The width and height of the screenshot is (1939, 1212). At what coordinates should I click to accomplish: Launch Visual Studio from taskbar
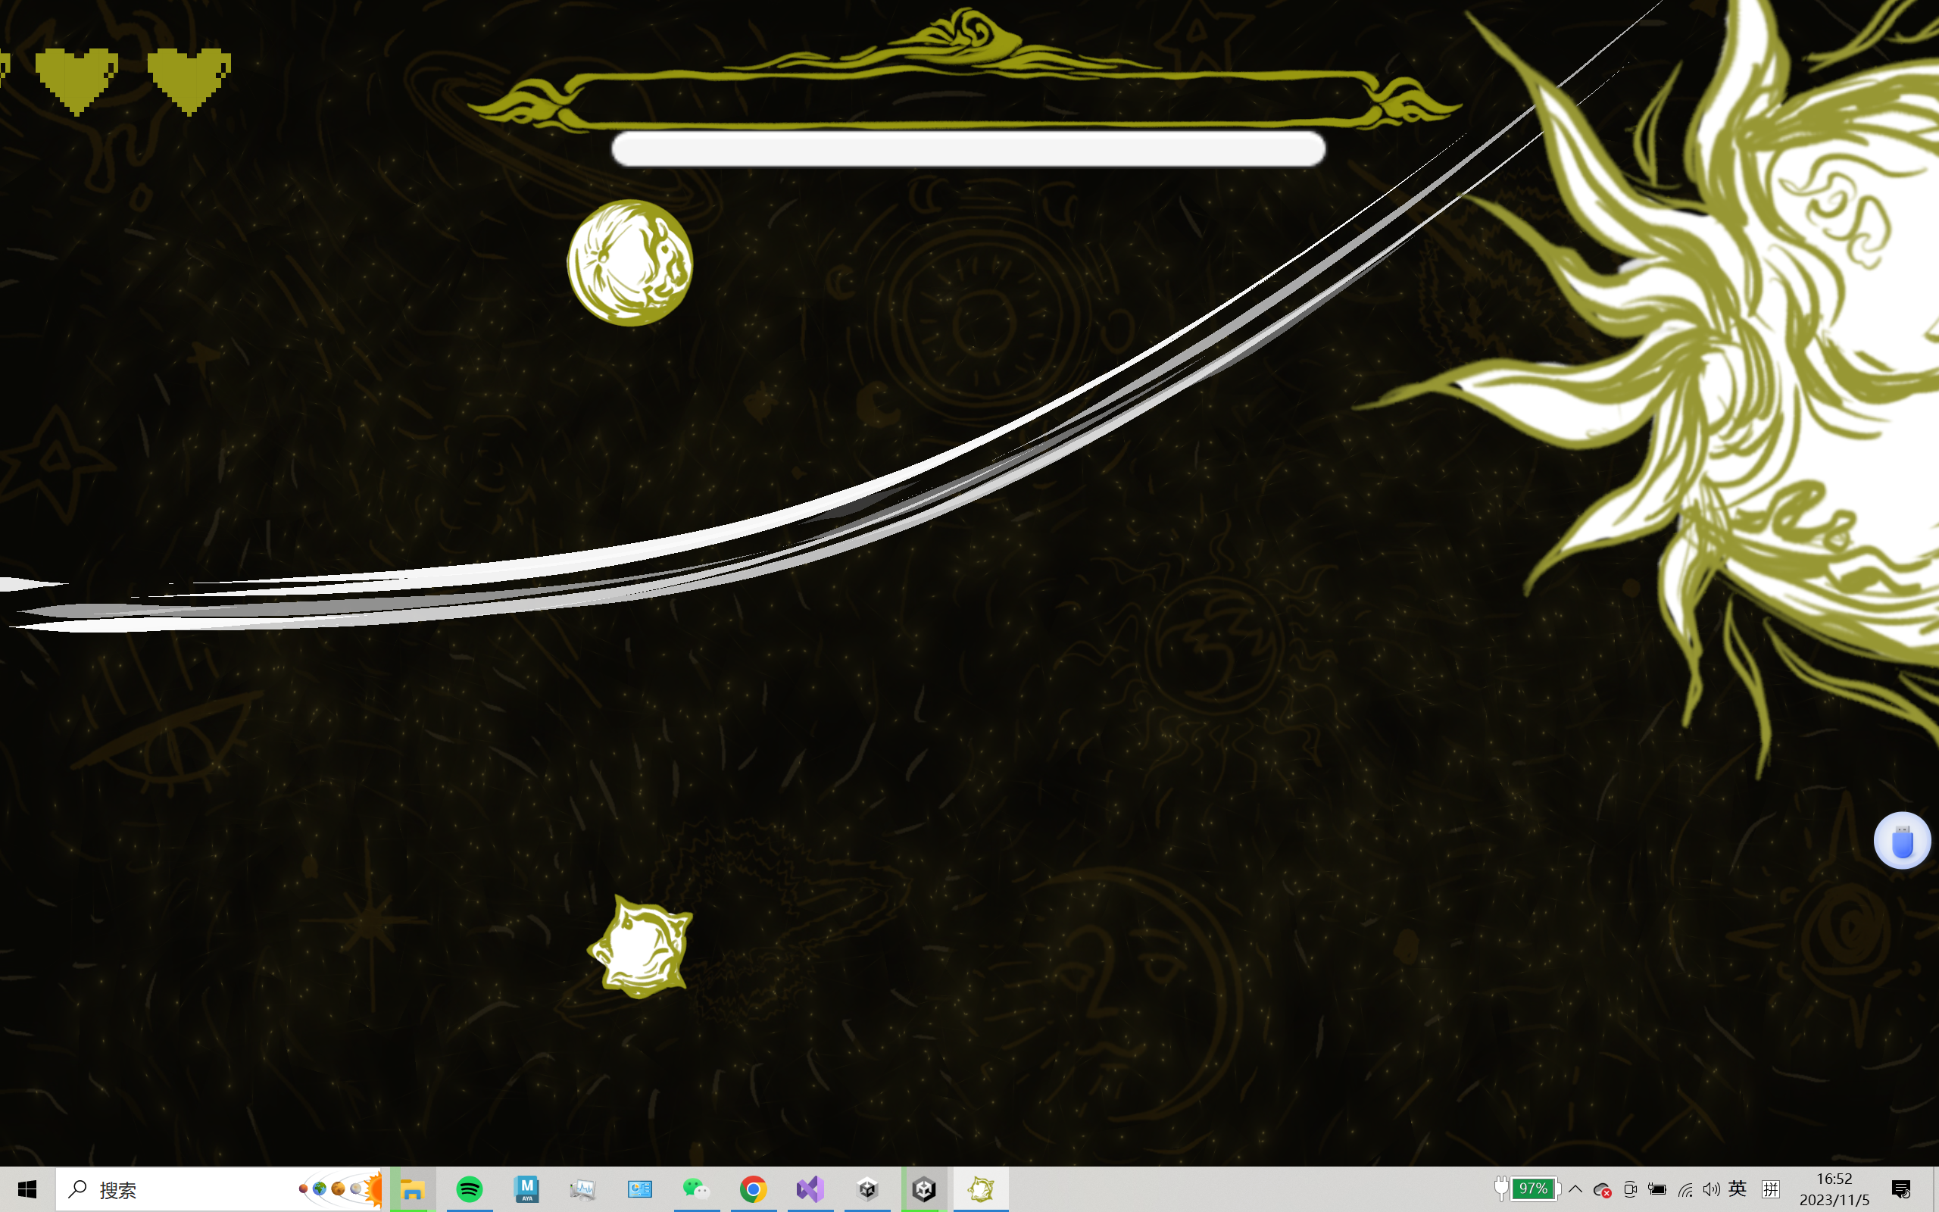(x=810, y=1189)
